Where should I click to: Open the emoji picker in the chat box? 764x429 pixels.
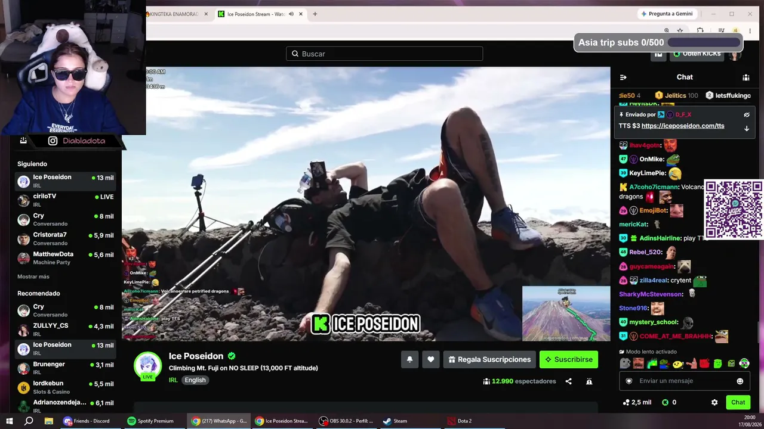740,381
